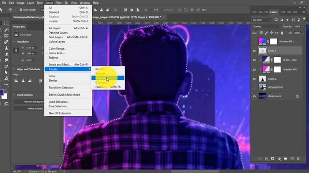Hide the Gradient Fill copy layer
309x173 pixels.
pyautogui.click(x=254, y=60)
